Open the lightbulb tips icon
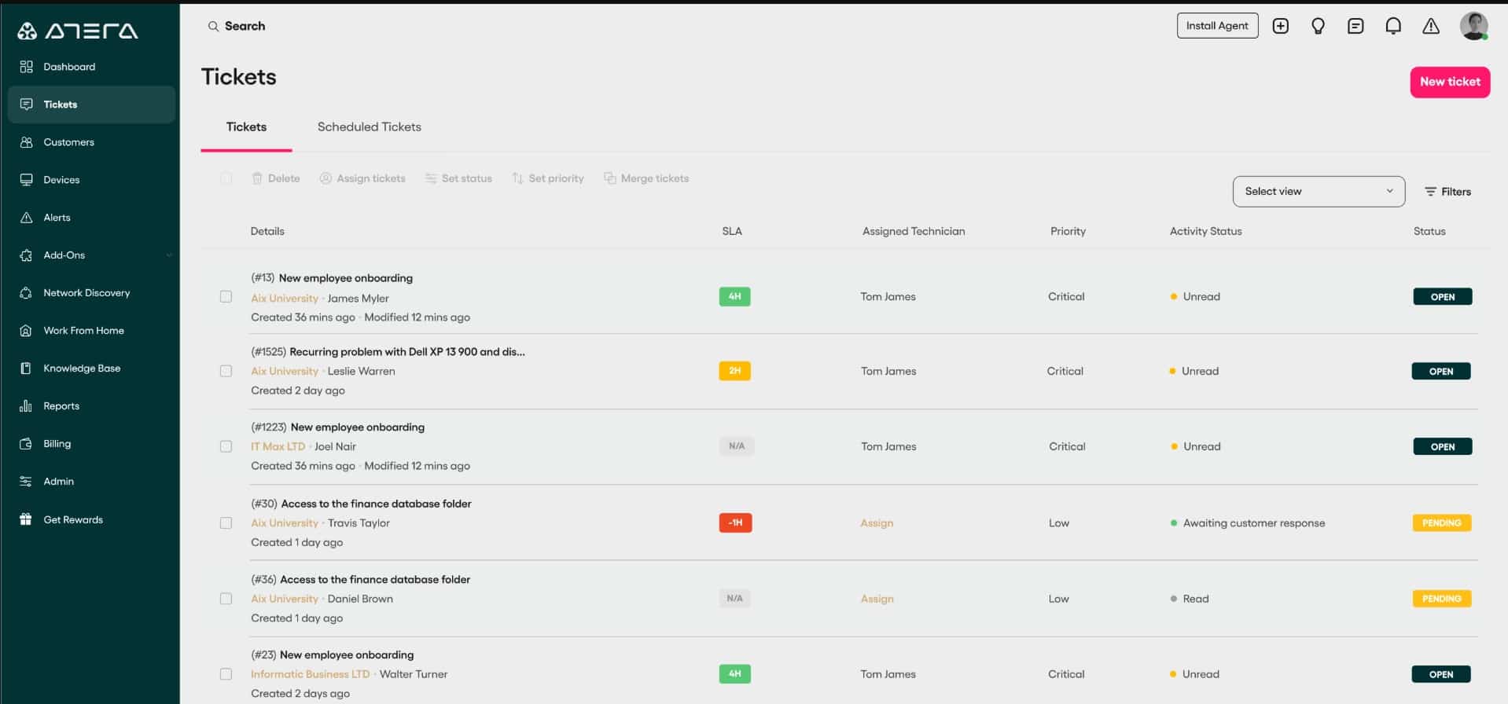The width and height of the screenshot is (1508, 704). point(1318,26)
